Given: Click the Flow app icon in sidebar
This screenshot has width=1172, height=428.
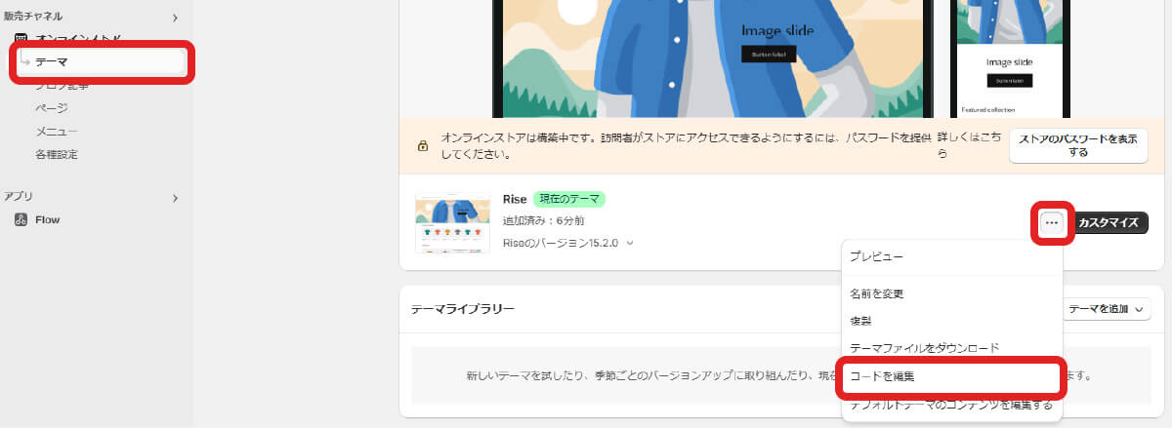Looking at the screenshot, I should coord(21,220).
